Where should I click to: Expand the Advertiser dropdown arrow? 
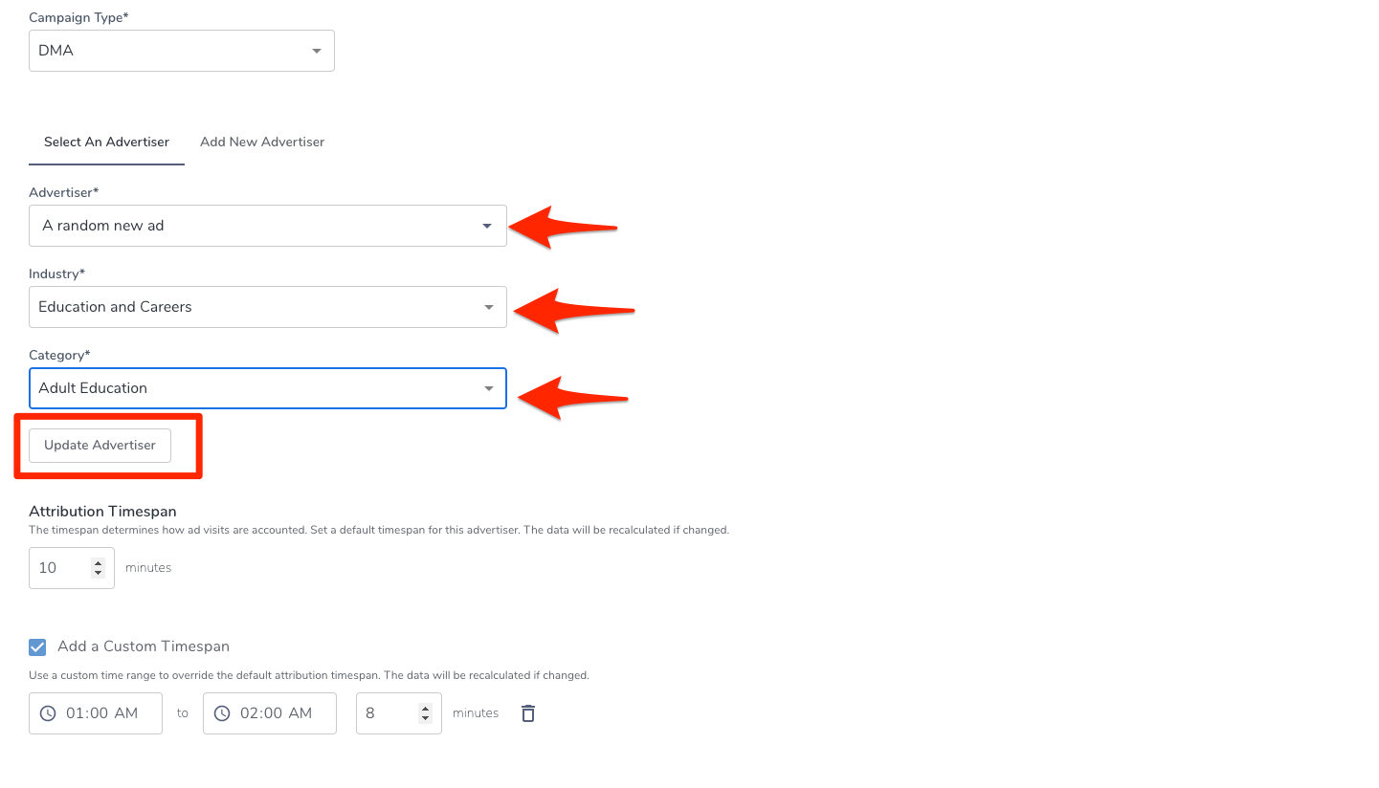pyautogui.click(x=487, y=226)
